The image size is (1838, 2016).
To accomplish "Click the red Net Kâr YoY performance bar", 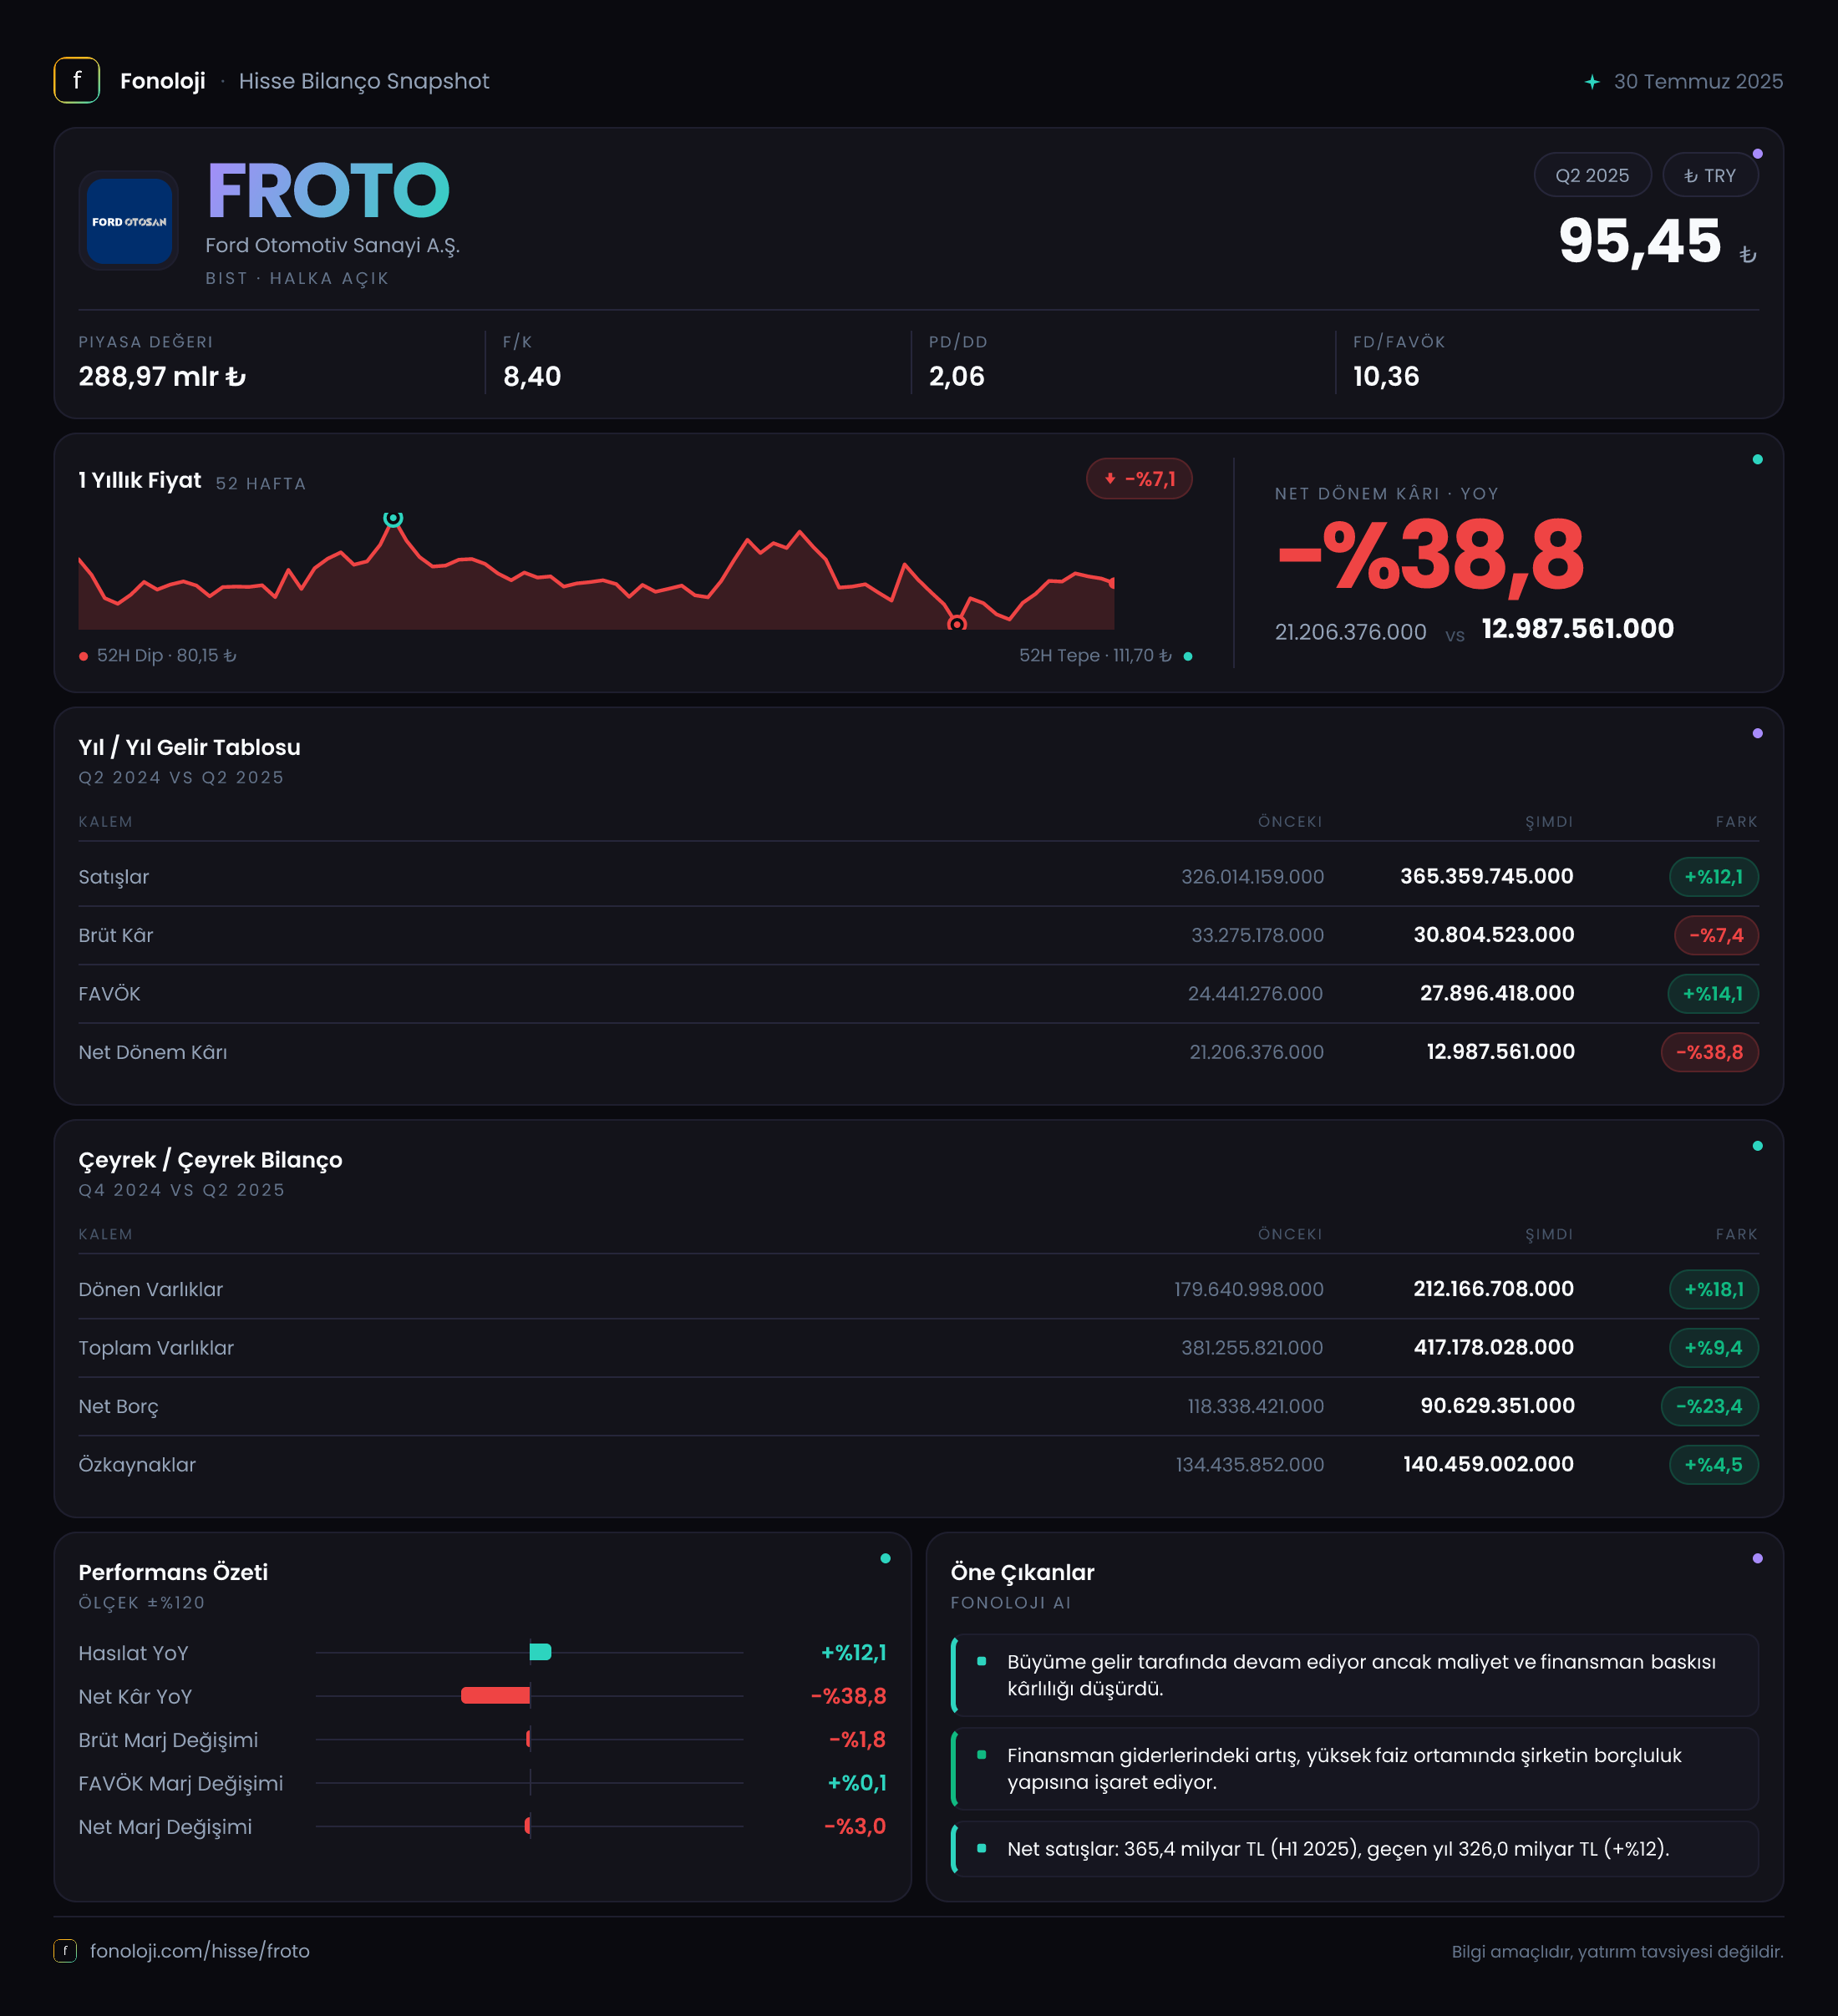I will click(x=495, y=1696).
